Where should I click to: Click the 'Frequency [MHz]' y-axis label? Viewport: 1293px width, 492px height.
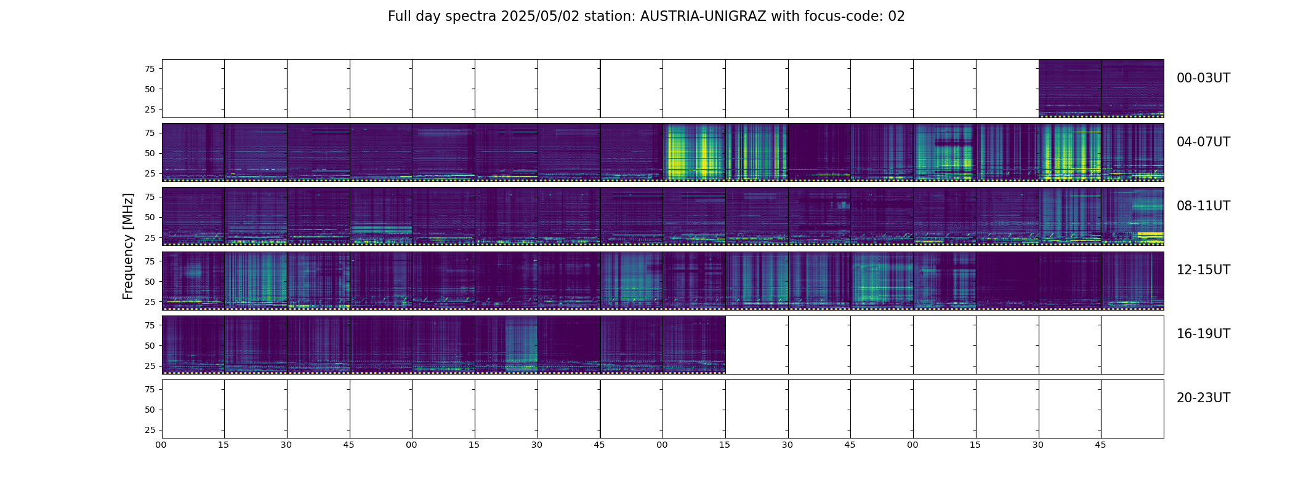point(128,246)
